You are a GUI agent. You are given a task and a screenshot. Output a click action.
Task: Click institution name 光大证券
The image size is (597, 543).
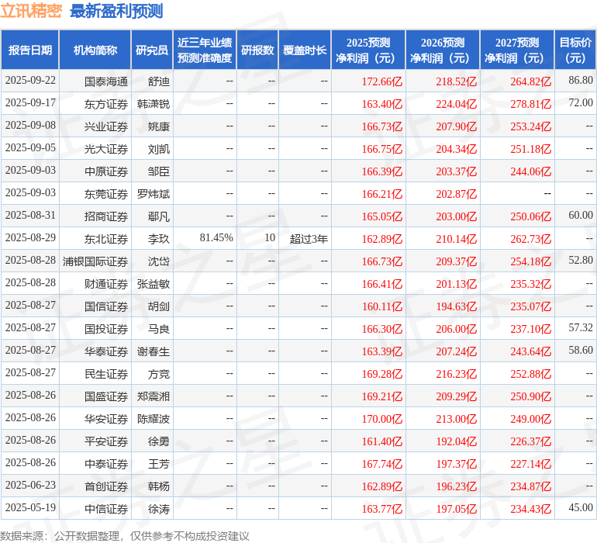[x=106, y=149]
